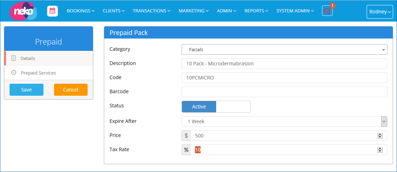Viewport: 397px width, 172px height.
Task: Open the mail notifications envelope icon
Action: 327,11
